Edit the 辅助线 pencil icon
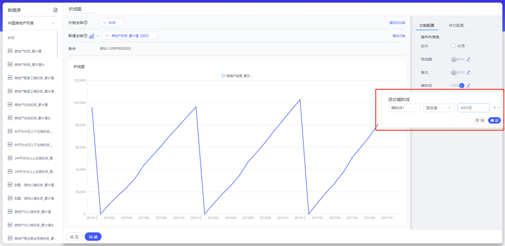Screen dimensions: 505x246 [468, 86]
